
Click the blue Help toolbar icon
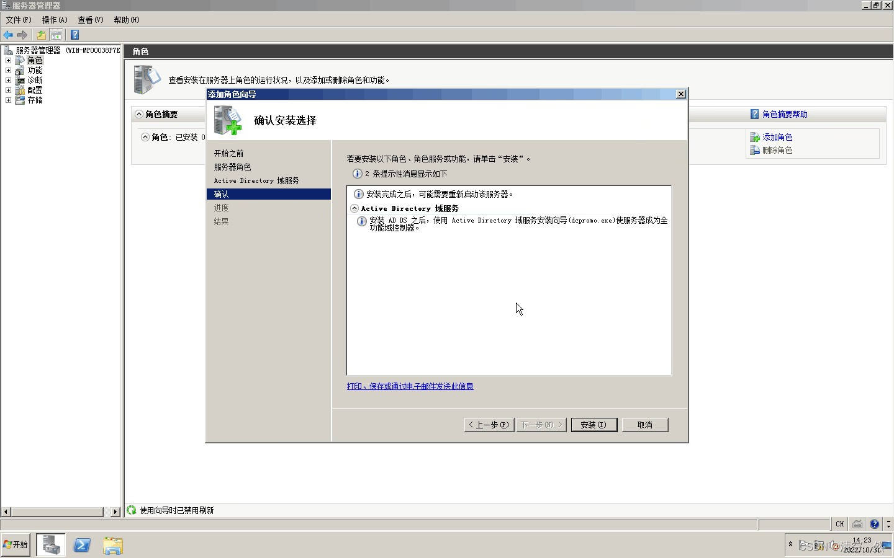click(74, 35)
